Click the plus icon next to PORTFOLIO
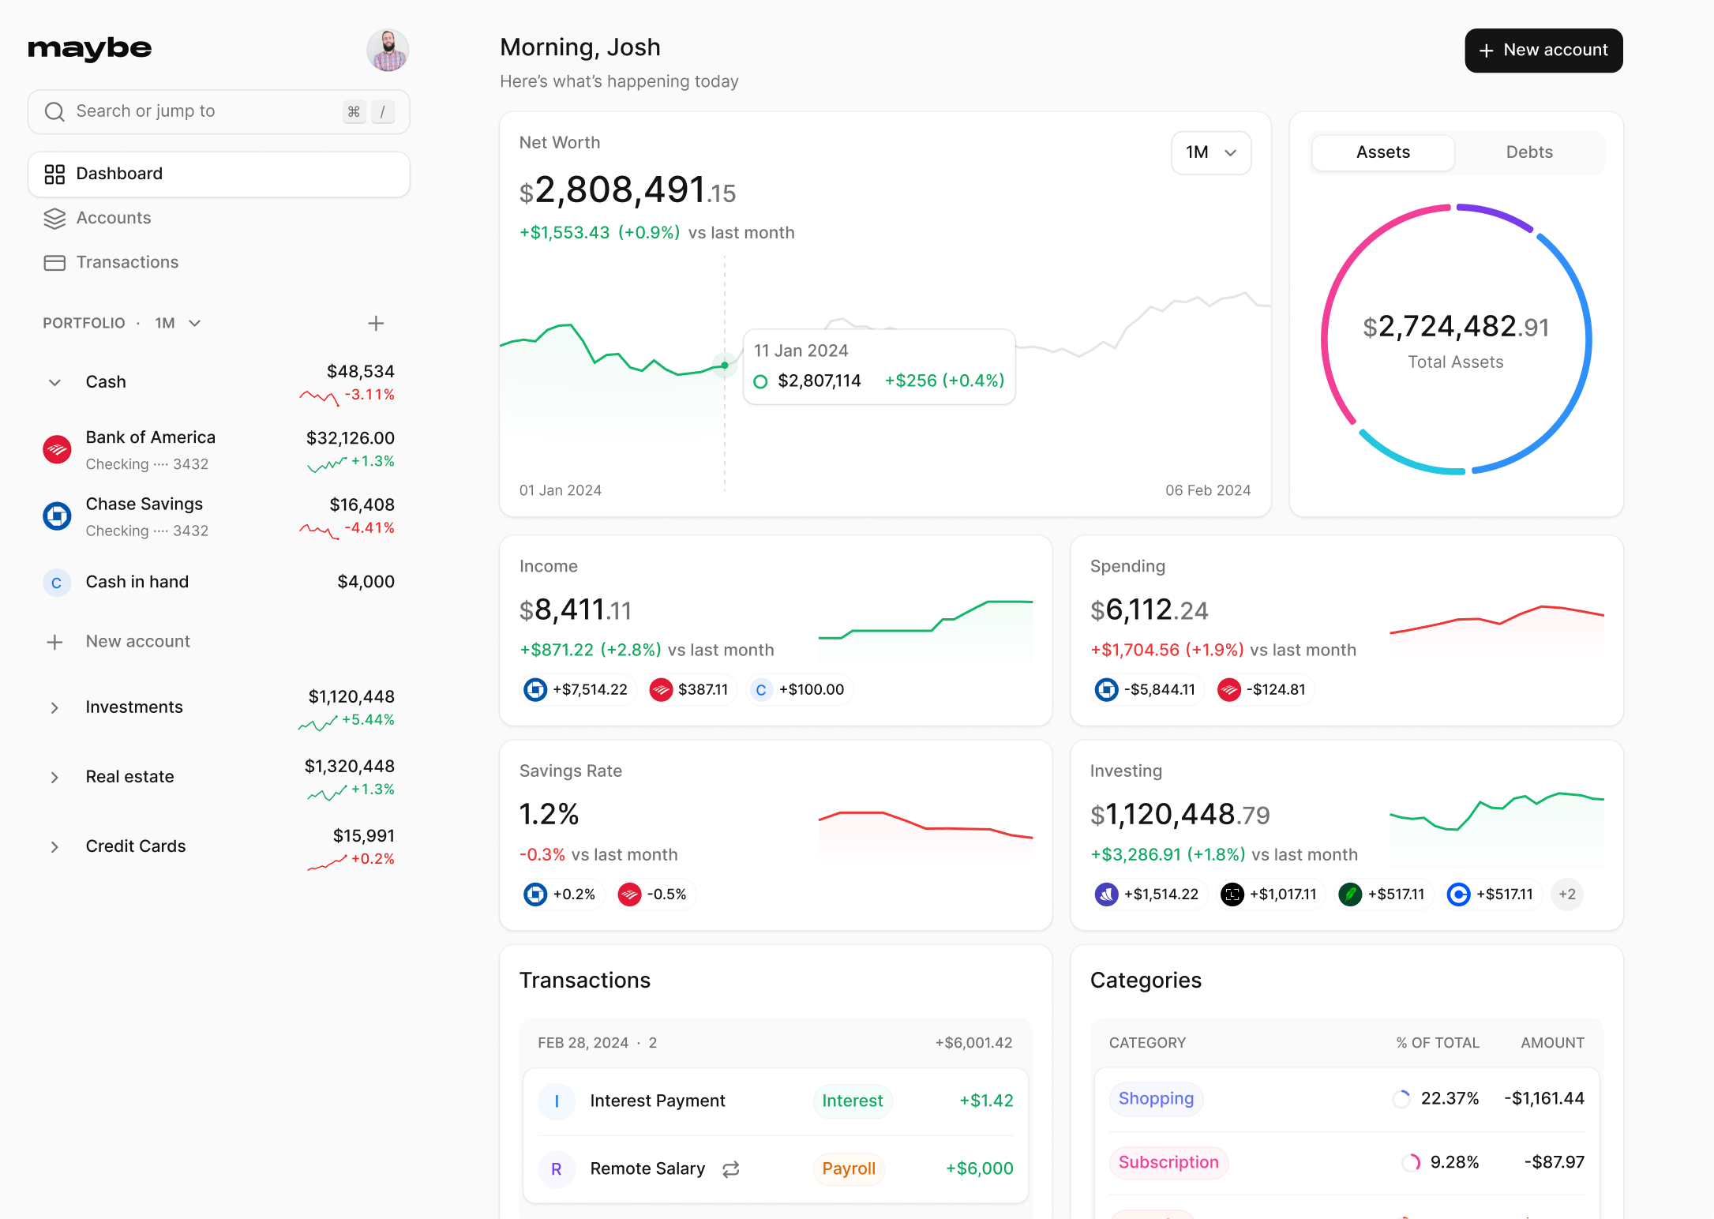 pos(376,323)
